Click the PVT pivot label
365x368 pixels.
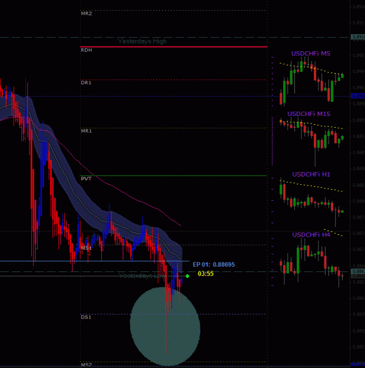pos(86,179)
